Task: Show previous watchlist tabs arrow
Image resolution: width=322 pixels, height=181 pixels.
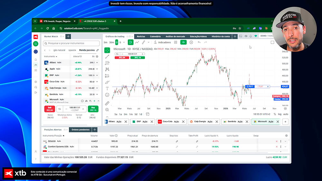Action: [x=45, y=50]
